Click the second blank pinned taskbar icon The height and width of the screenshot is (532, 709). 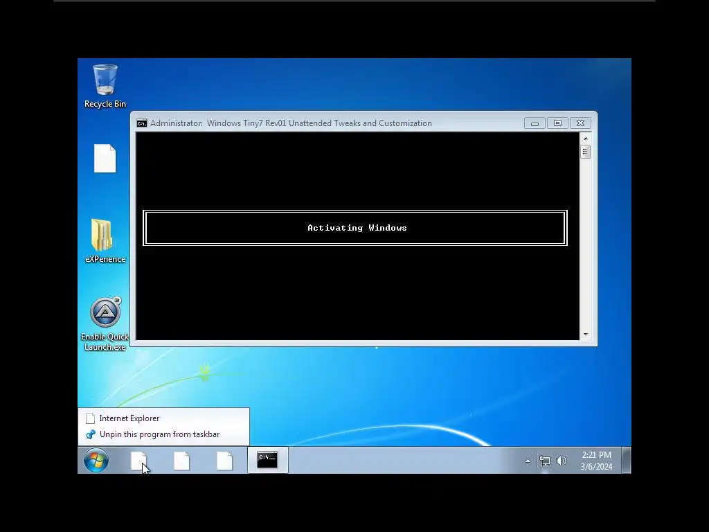[181, 461]
